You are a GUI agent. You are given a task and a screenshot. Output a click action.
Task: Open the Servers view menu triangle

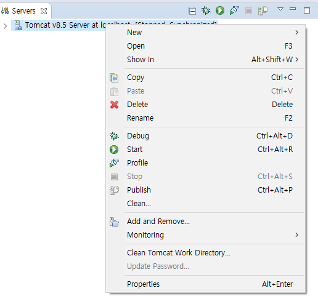click(280, 9)
